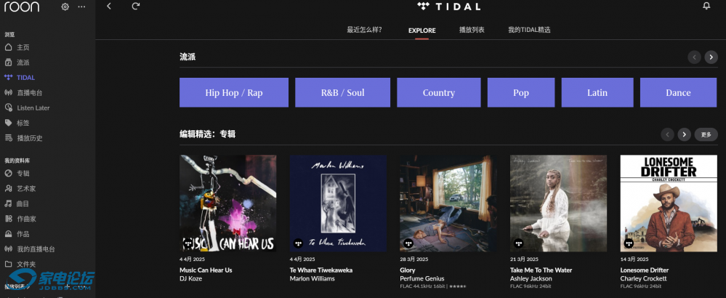Switch to the 播放列表 tab
Image resolution: width=726 pixels, height=298 pixels.
click(472, 31)
